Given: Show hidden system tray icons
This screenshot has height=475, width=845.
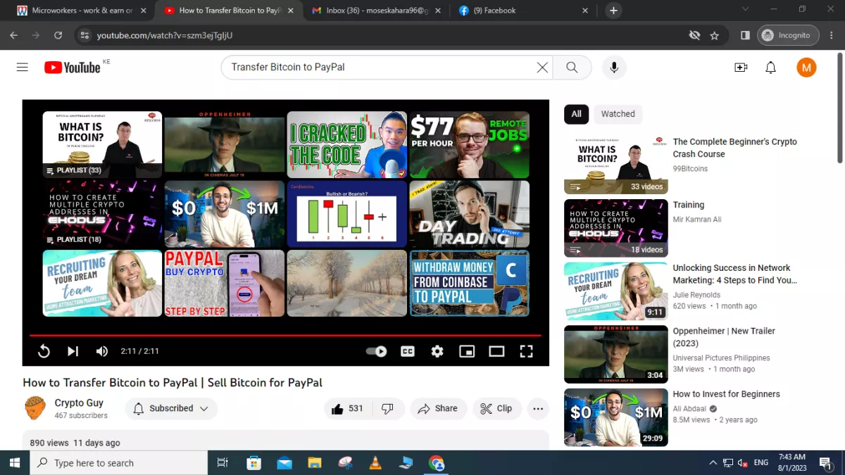Looking at the screenshot, I should tap(713, 463).
